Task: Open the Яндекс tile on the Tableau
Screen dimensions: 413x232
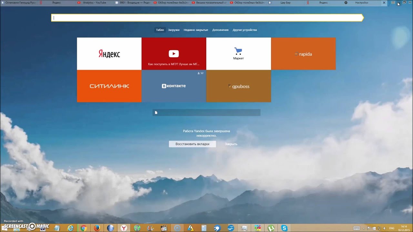Action: (109, 53)
